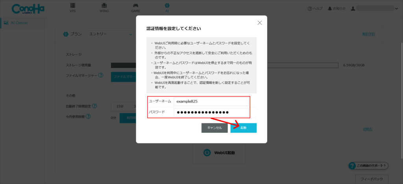Open the GAME service tab
The width and height of the screenshot is (403, 184).
coord(135,8)
